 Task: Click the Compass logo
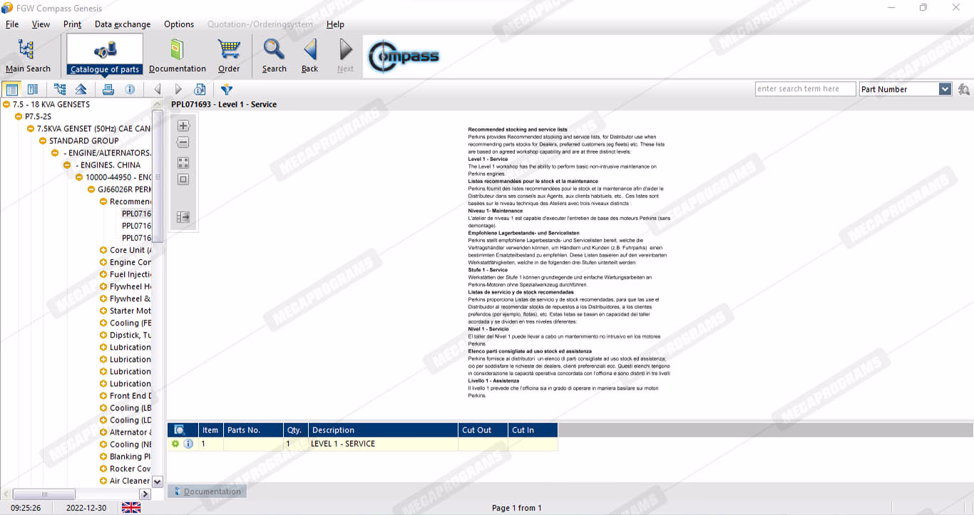coord(404,56)
